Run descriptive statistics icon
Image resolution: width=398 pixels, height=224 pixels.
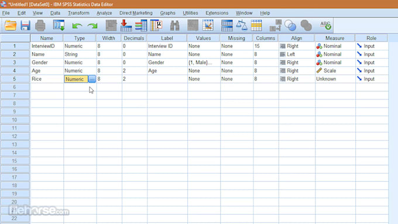pos(156,26)
